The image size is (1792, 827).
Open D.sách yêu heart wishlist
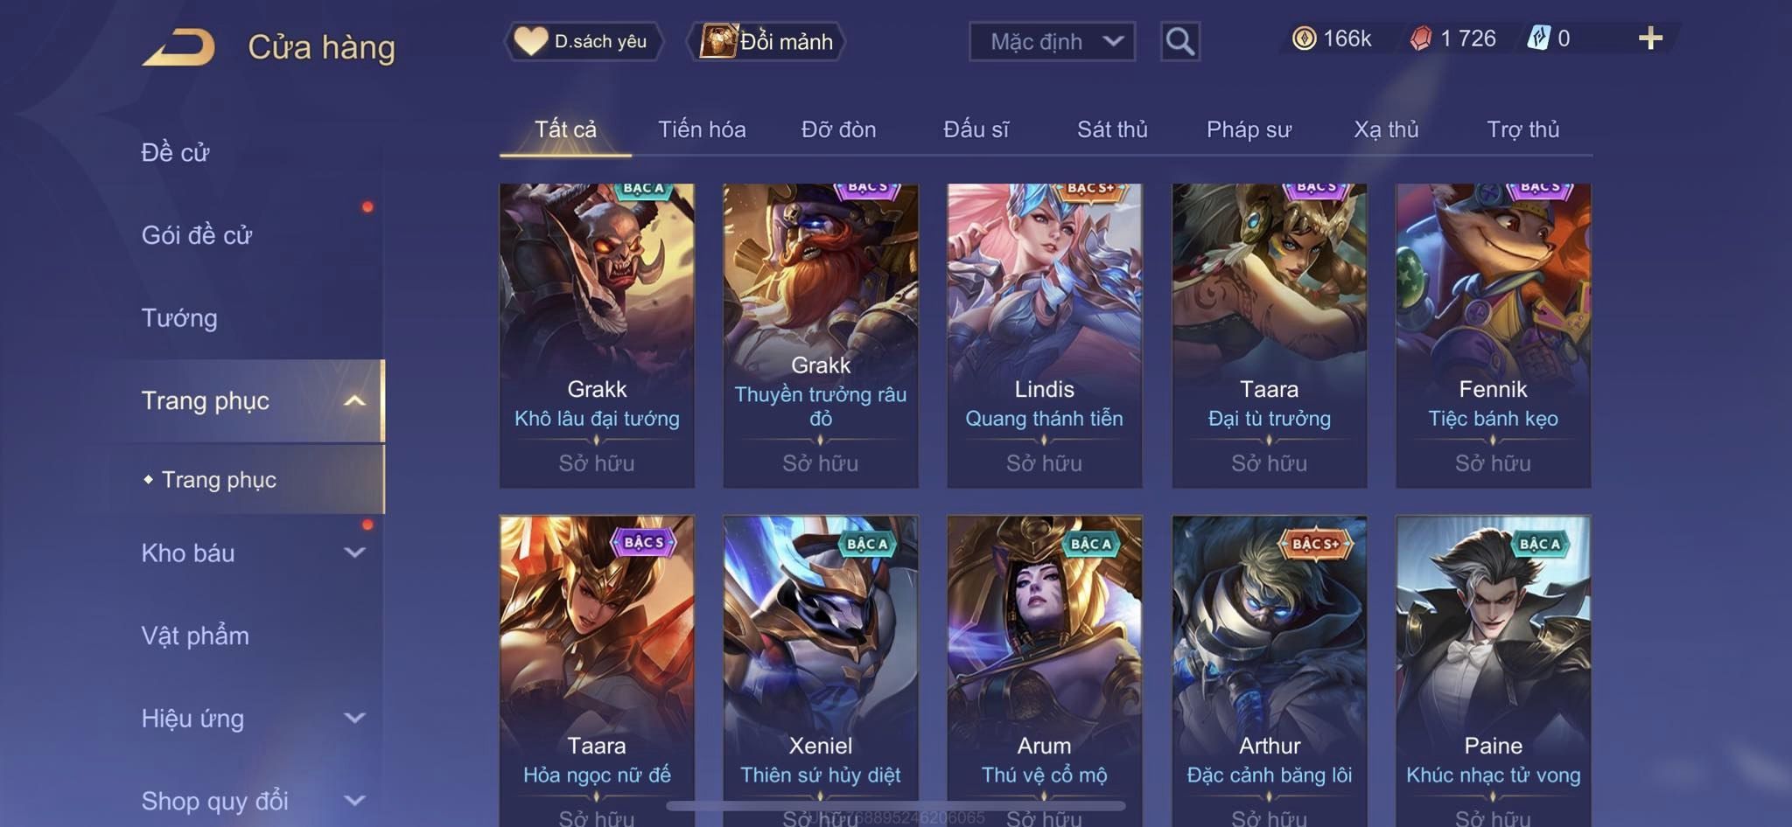584,41
